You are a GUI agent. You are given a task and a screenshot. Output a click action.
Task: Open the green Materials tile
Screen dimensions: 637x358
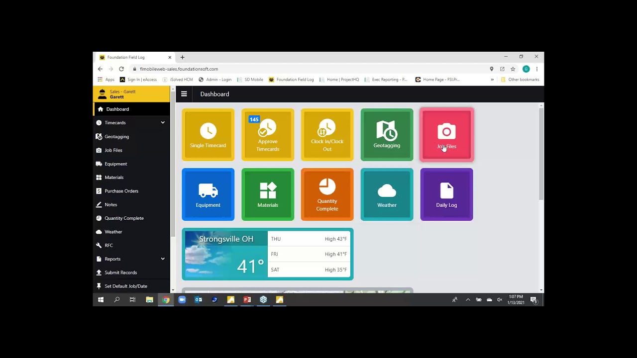click(x=268, y=194)
